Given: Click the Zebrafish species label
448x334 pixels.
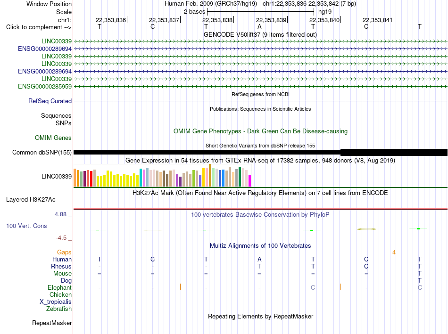Looking at the screenshot, I should (x=59, y=309).
